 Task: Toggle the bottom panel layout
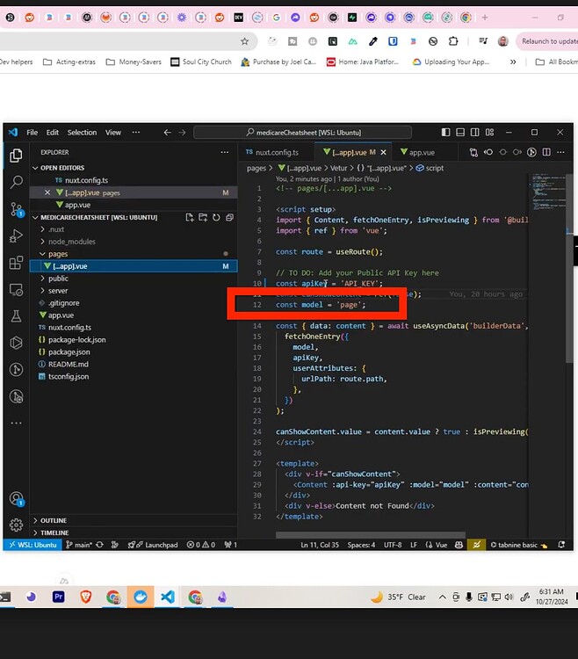point(460,133)
